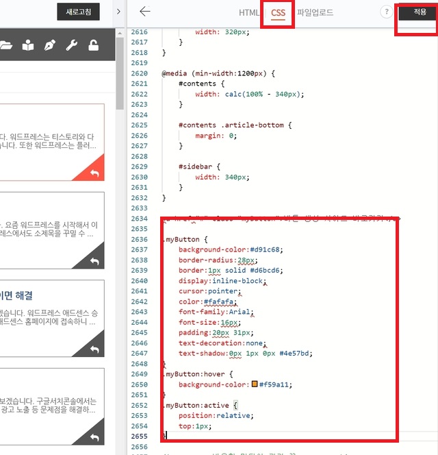This screenshot has height=455, width=438.
Task: Apply changes with the 적용 button
Action: 418,12
